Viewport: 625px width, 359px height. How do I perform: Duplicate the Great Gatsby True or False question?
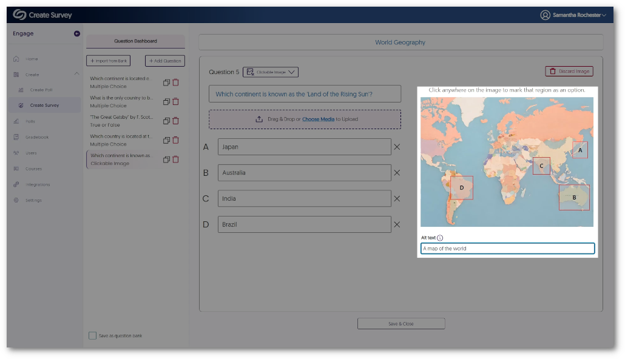(x=166, y=121)
